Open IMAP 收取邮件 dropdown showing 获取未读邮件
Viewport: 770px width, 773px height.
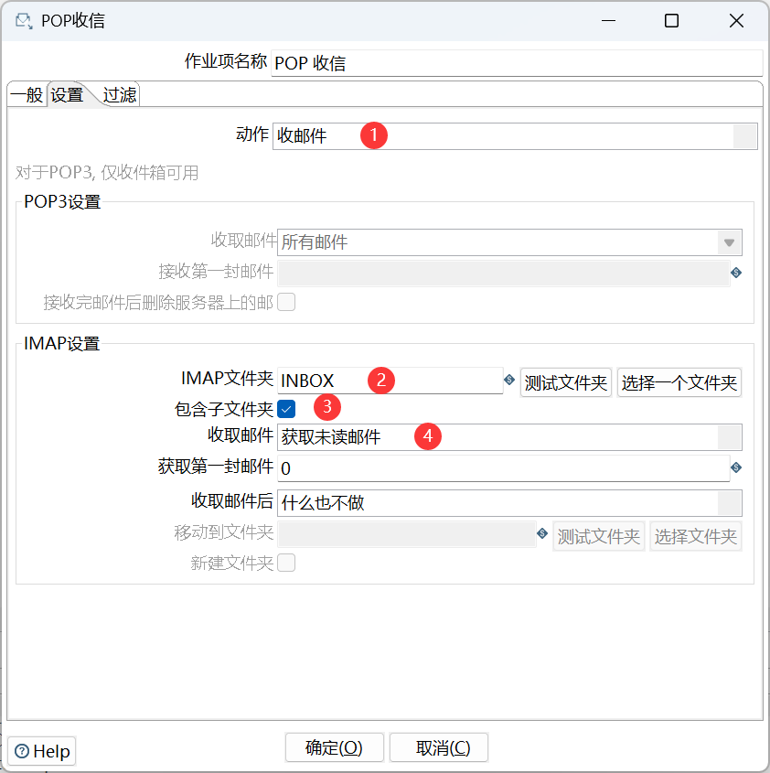click(x=509, y=436)
